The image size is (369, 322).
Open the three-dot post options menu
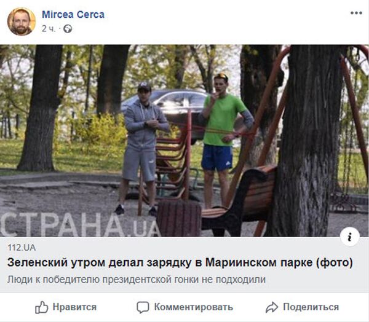(x=356, y=13)
